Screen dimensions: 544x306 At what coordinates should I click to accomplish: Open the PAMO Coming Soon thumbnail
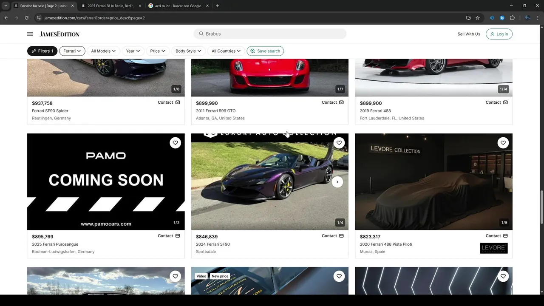click(x=106, y=182)
